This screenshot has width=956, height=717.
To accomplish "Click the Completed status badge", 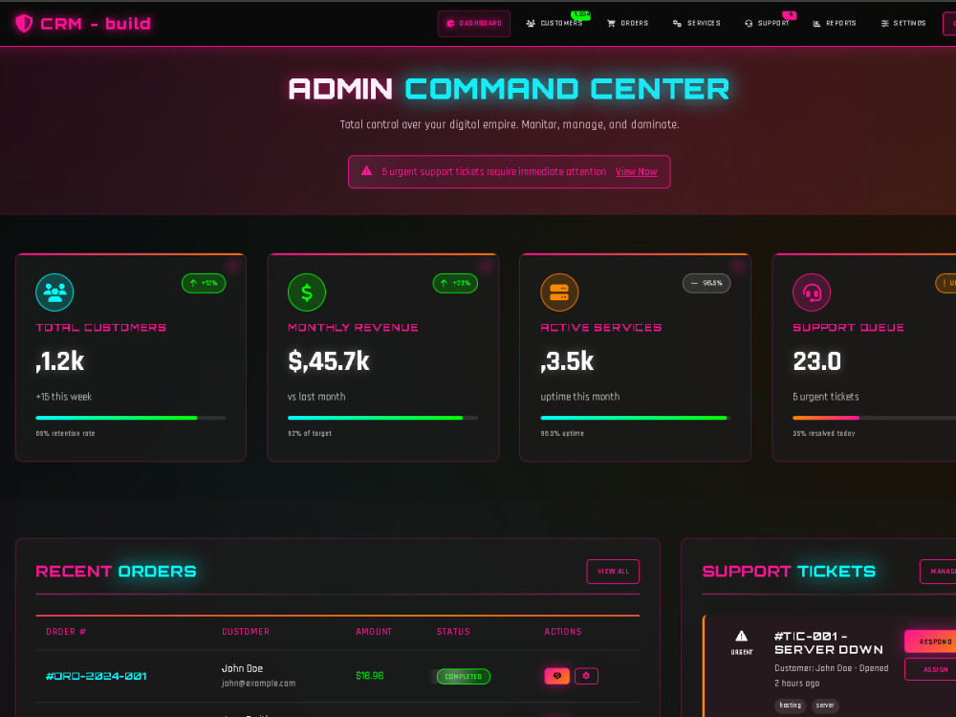I will (464, 676).
